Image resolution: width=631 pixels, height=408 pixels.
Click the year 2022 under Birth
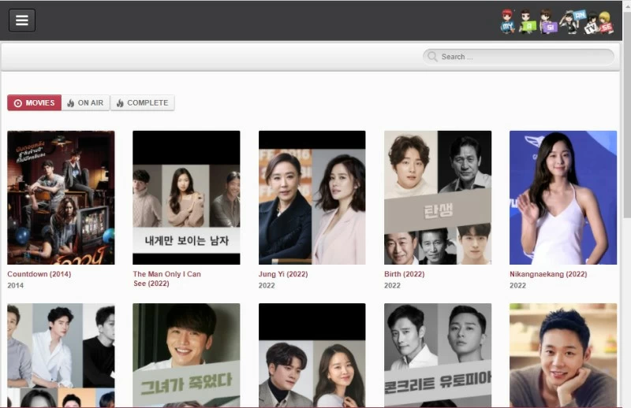[392, 285]
